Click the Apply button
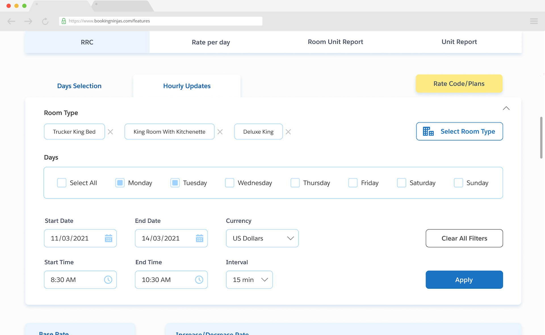Viewport: 545px width, 335px height. [x=464, y=280]
